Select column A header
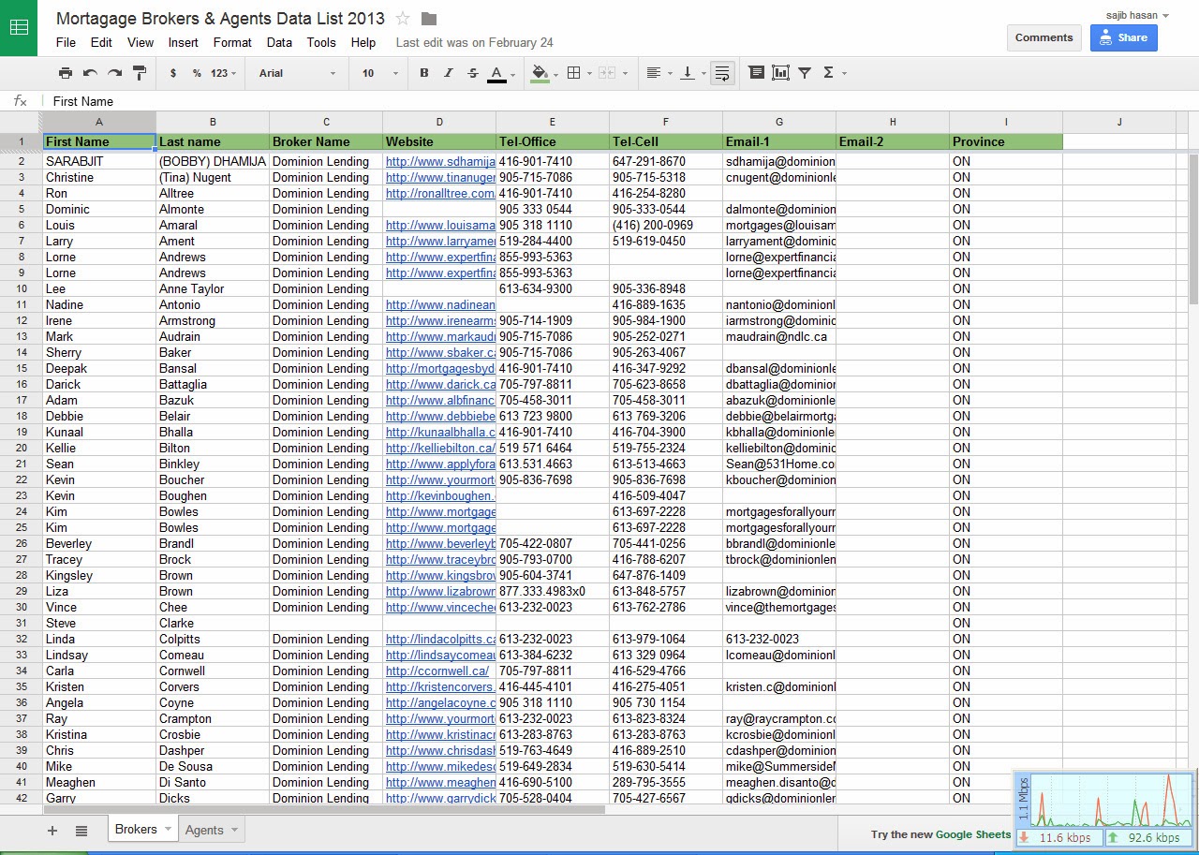The height and width of the screenshot is (855, 1199). click(x=99, y=122)
